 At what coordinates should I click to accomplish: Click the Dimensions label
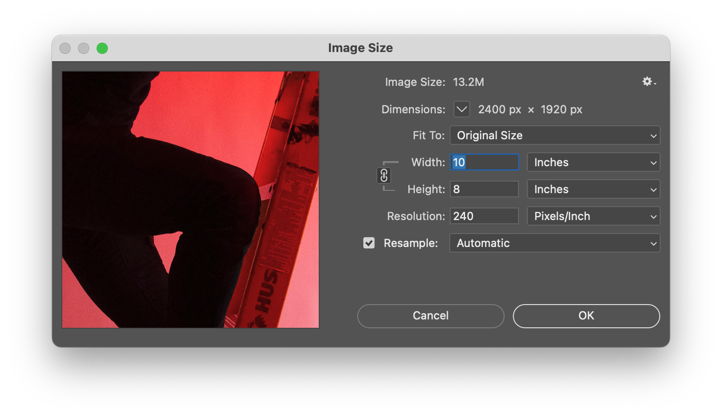(x=413, y=110)
